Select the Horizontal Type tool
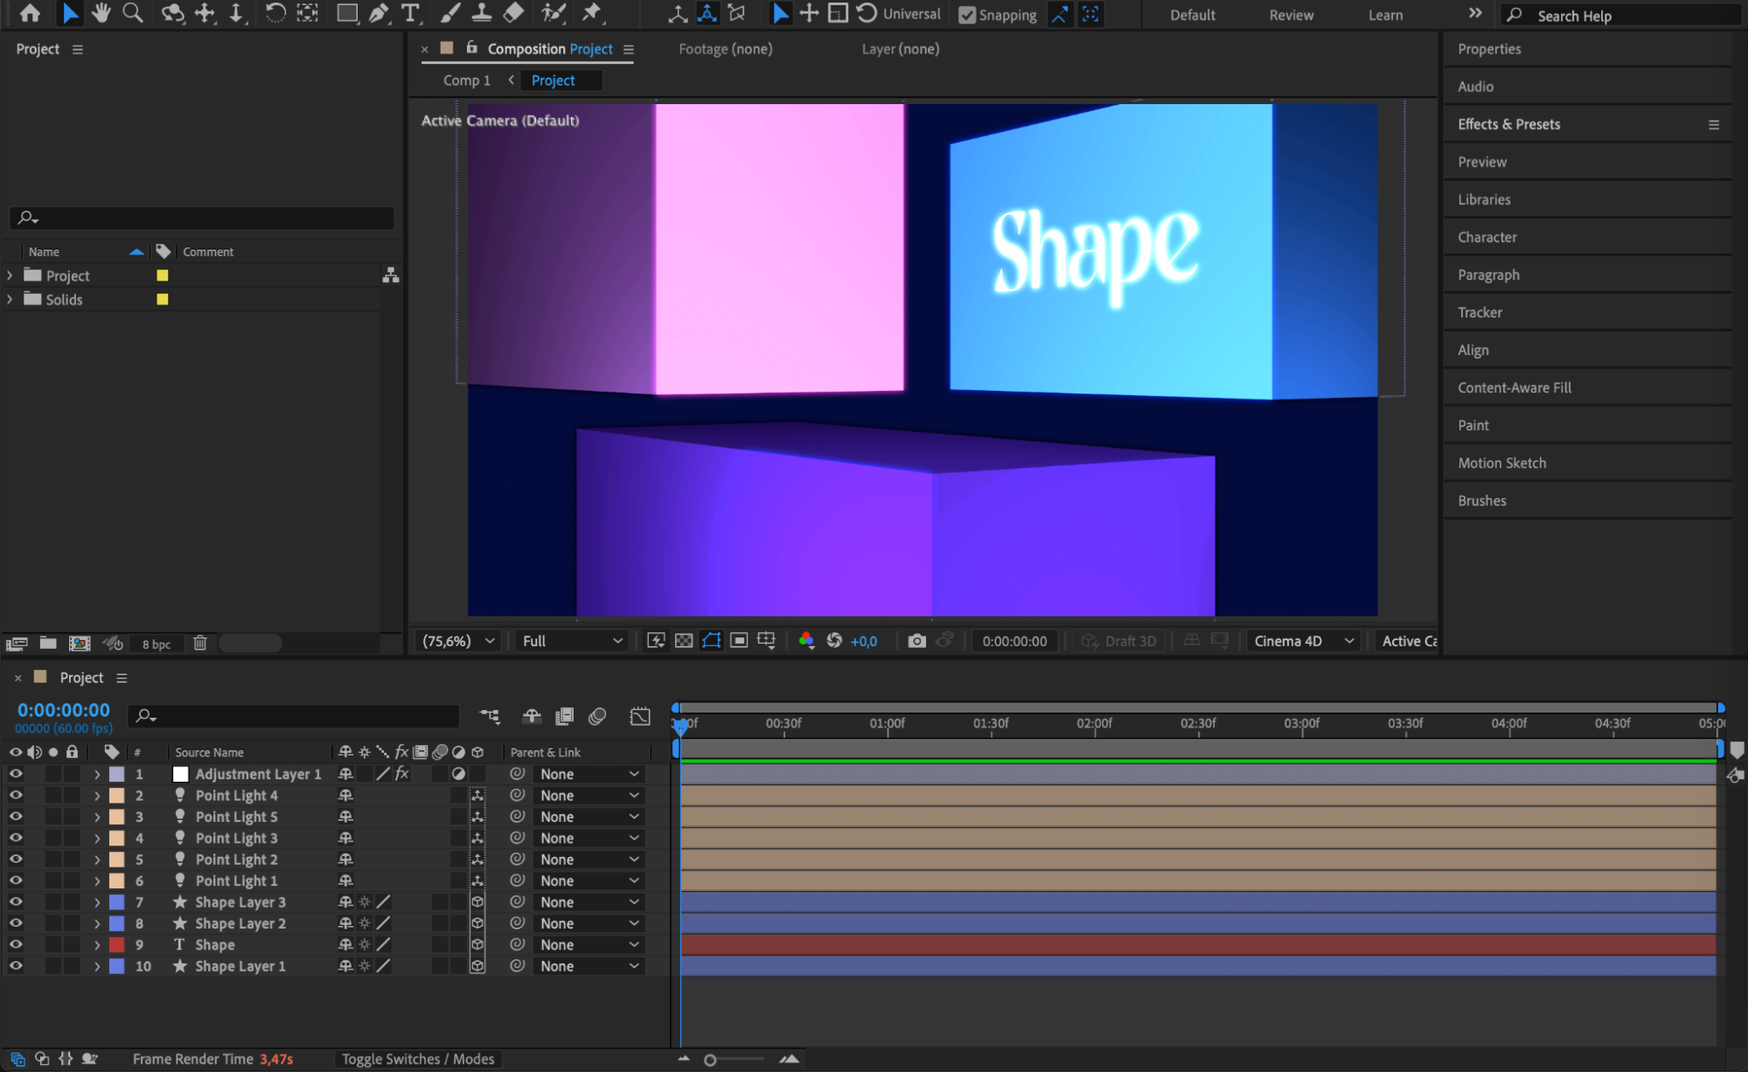The width and height of the screenshot is (1748, 1072). 409,13
